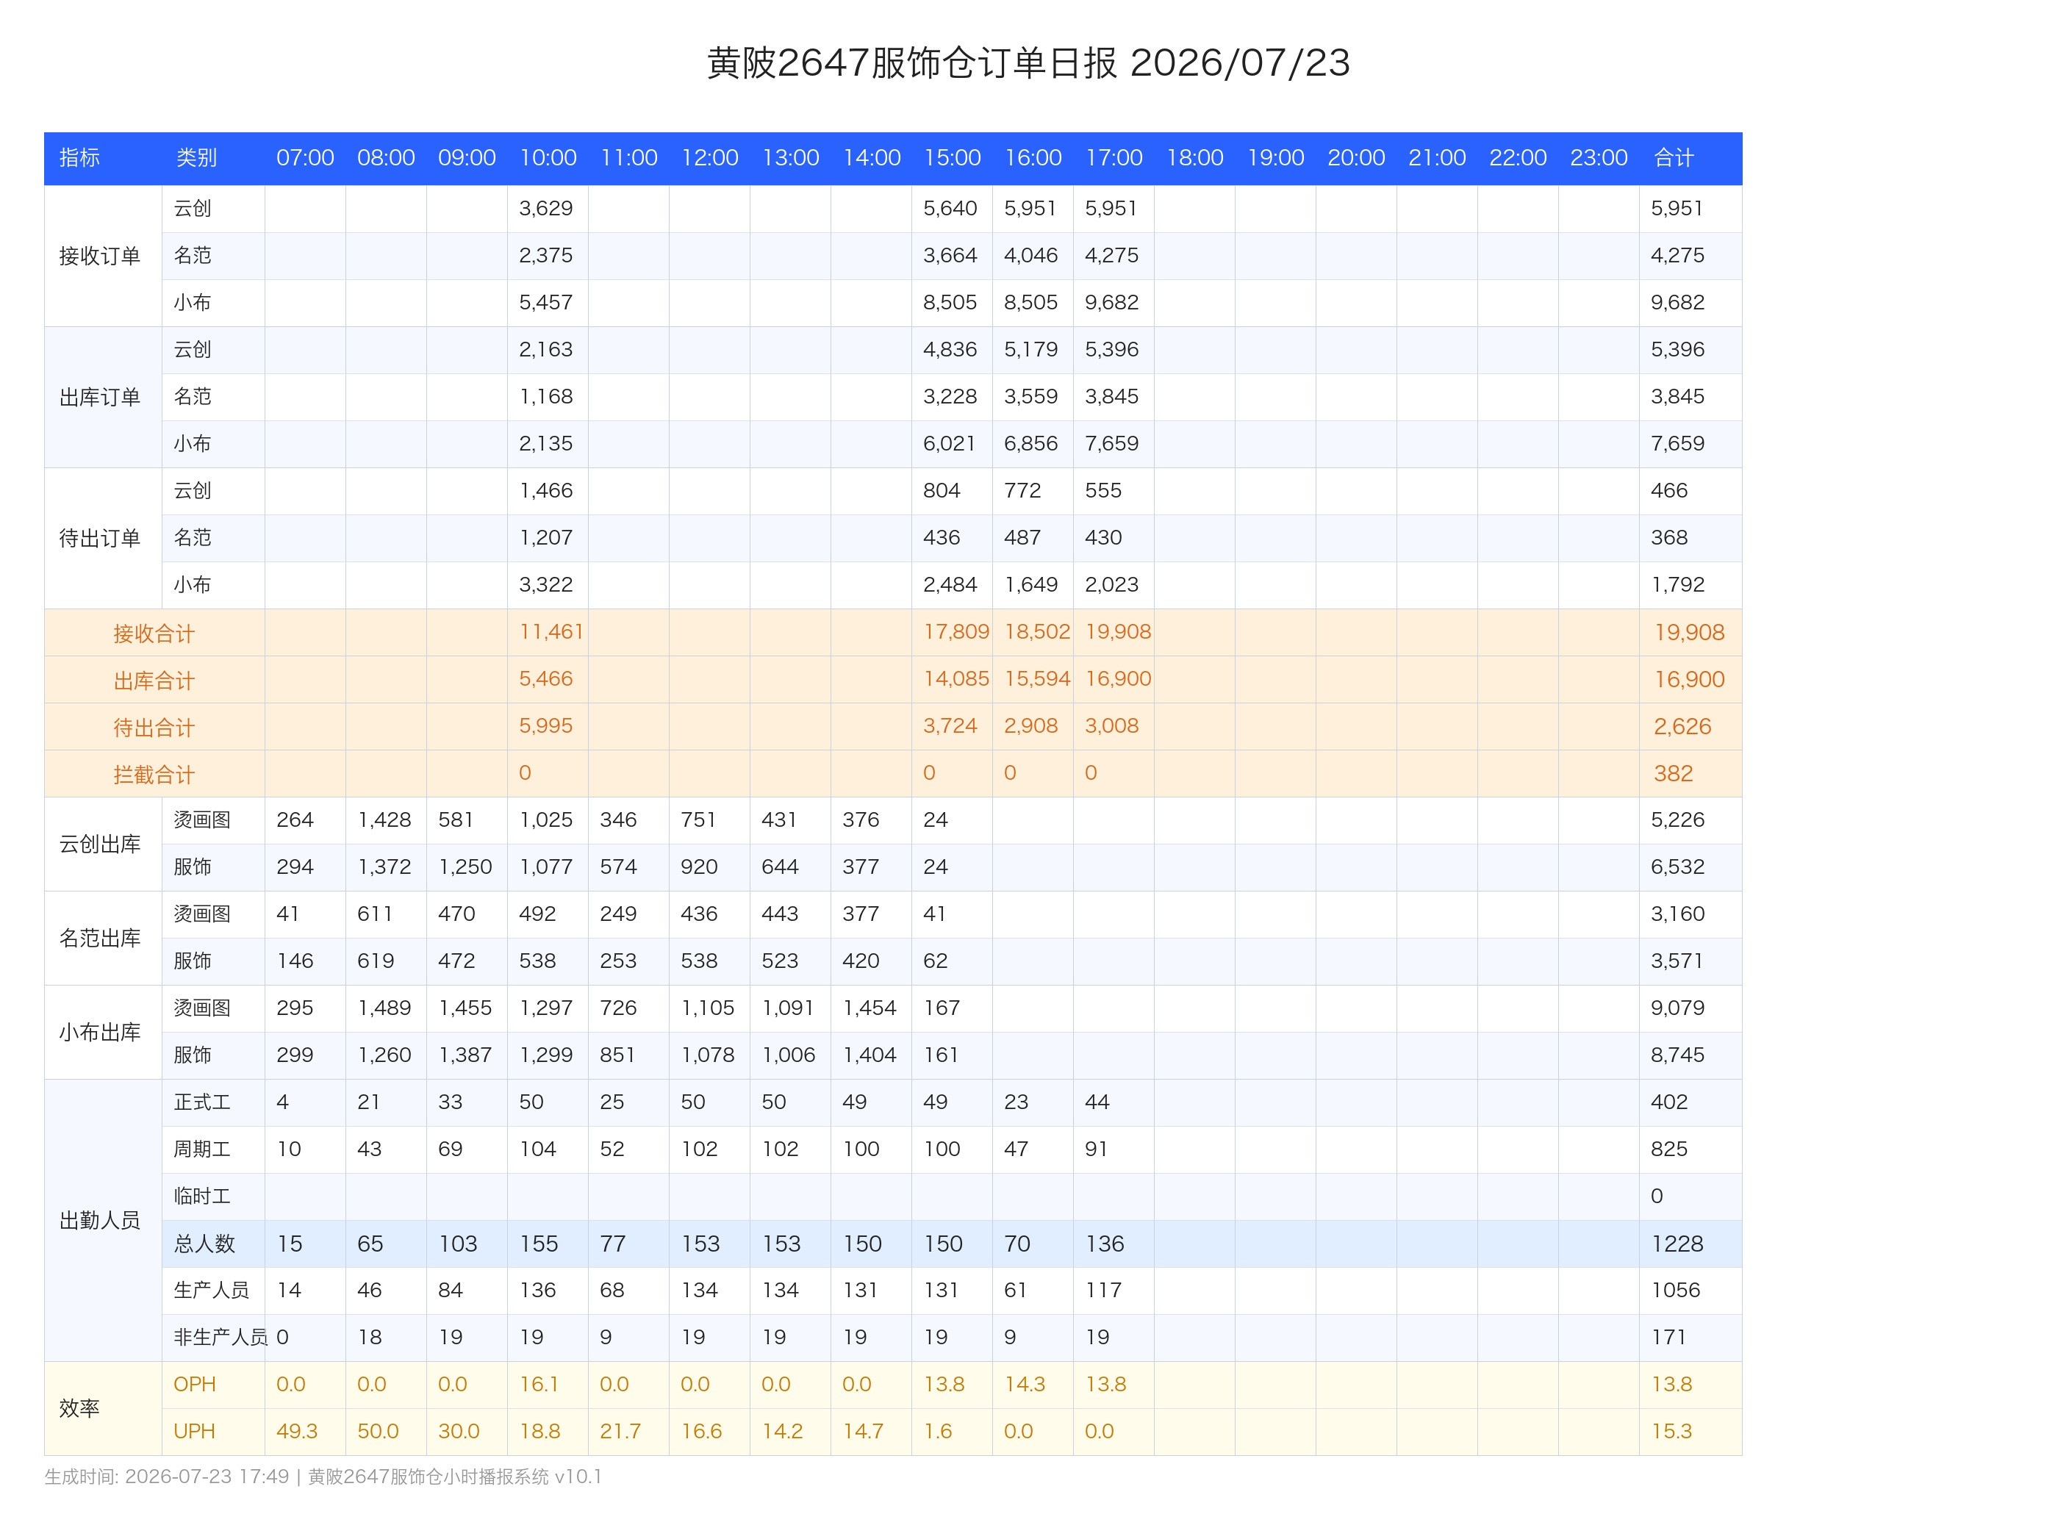
Task: Click the 出库合计 summary row label
Action: click(x=154, y=680)
